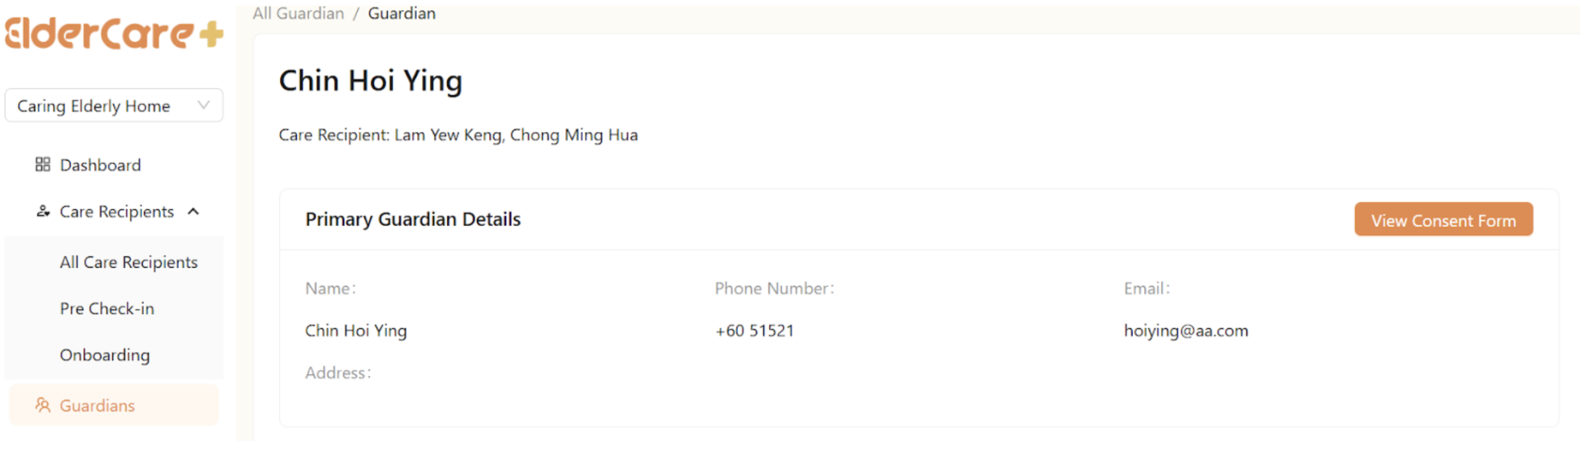Click the current Guardian breadcrumb

402,13
